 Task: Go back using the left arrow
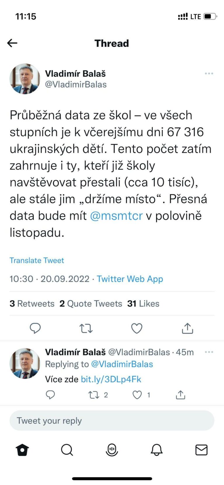pos(12,43)
